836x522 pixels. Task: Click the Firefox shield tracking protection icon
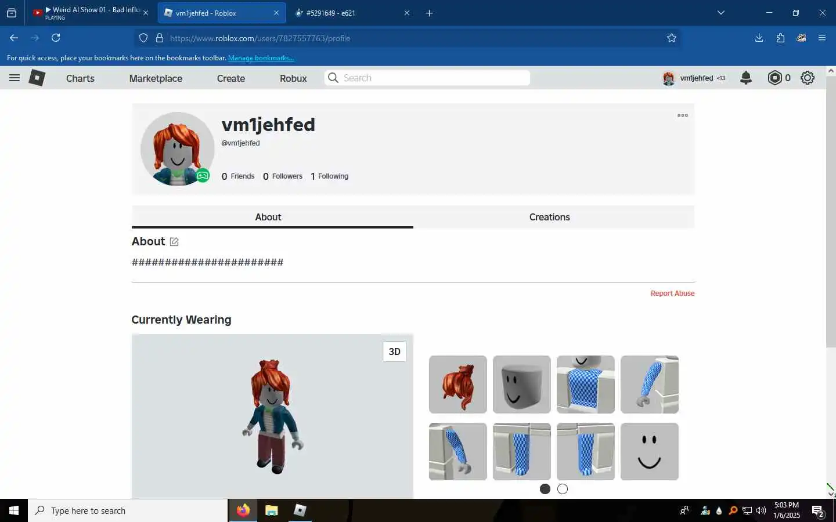click(143, 38)
